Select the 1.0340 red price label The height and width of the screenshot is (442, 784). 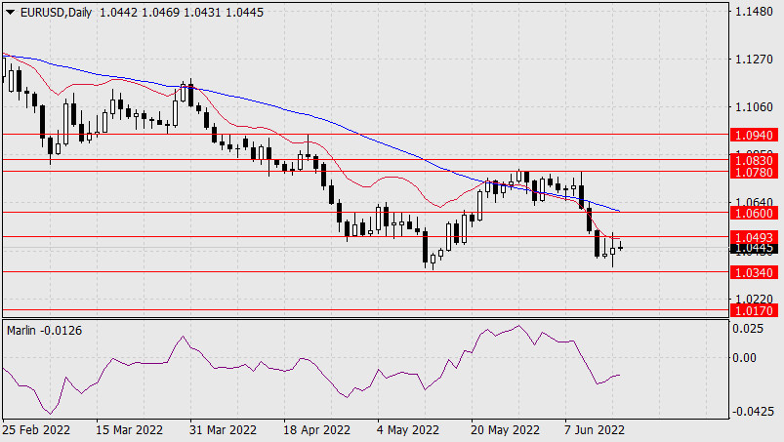click(754, 272)
